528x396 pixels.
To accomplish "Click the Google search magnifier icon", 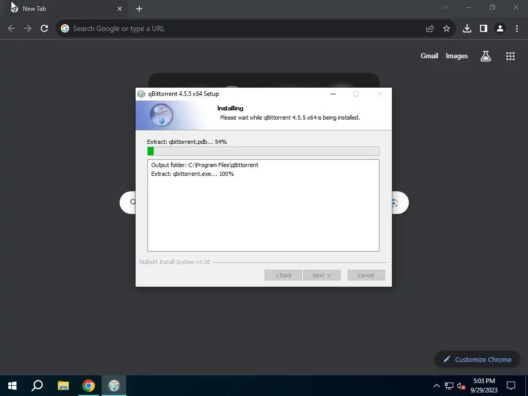I will [x=133, y=202].
